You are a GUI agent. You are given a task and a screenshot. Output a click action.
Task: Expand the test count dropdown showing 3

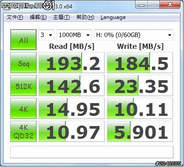[x=46, y=35]
